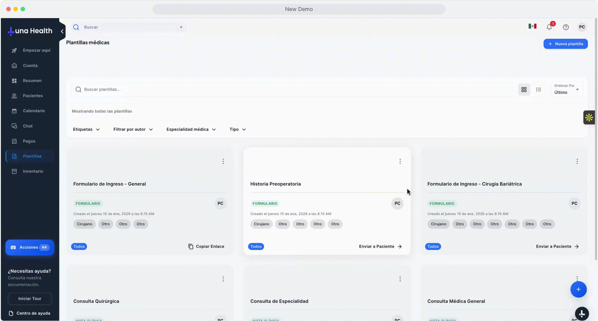598x321 pixels.
Task: Open the green asterisk side widget
Action: 589,118
